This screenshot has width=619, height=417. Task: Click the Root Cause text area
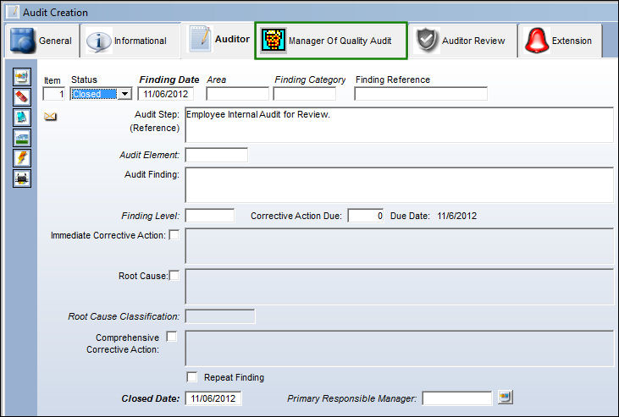click(x=399, y=287)
